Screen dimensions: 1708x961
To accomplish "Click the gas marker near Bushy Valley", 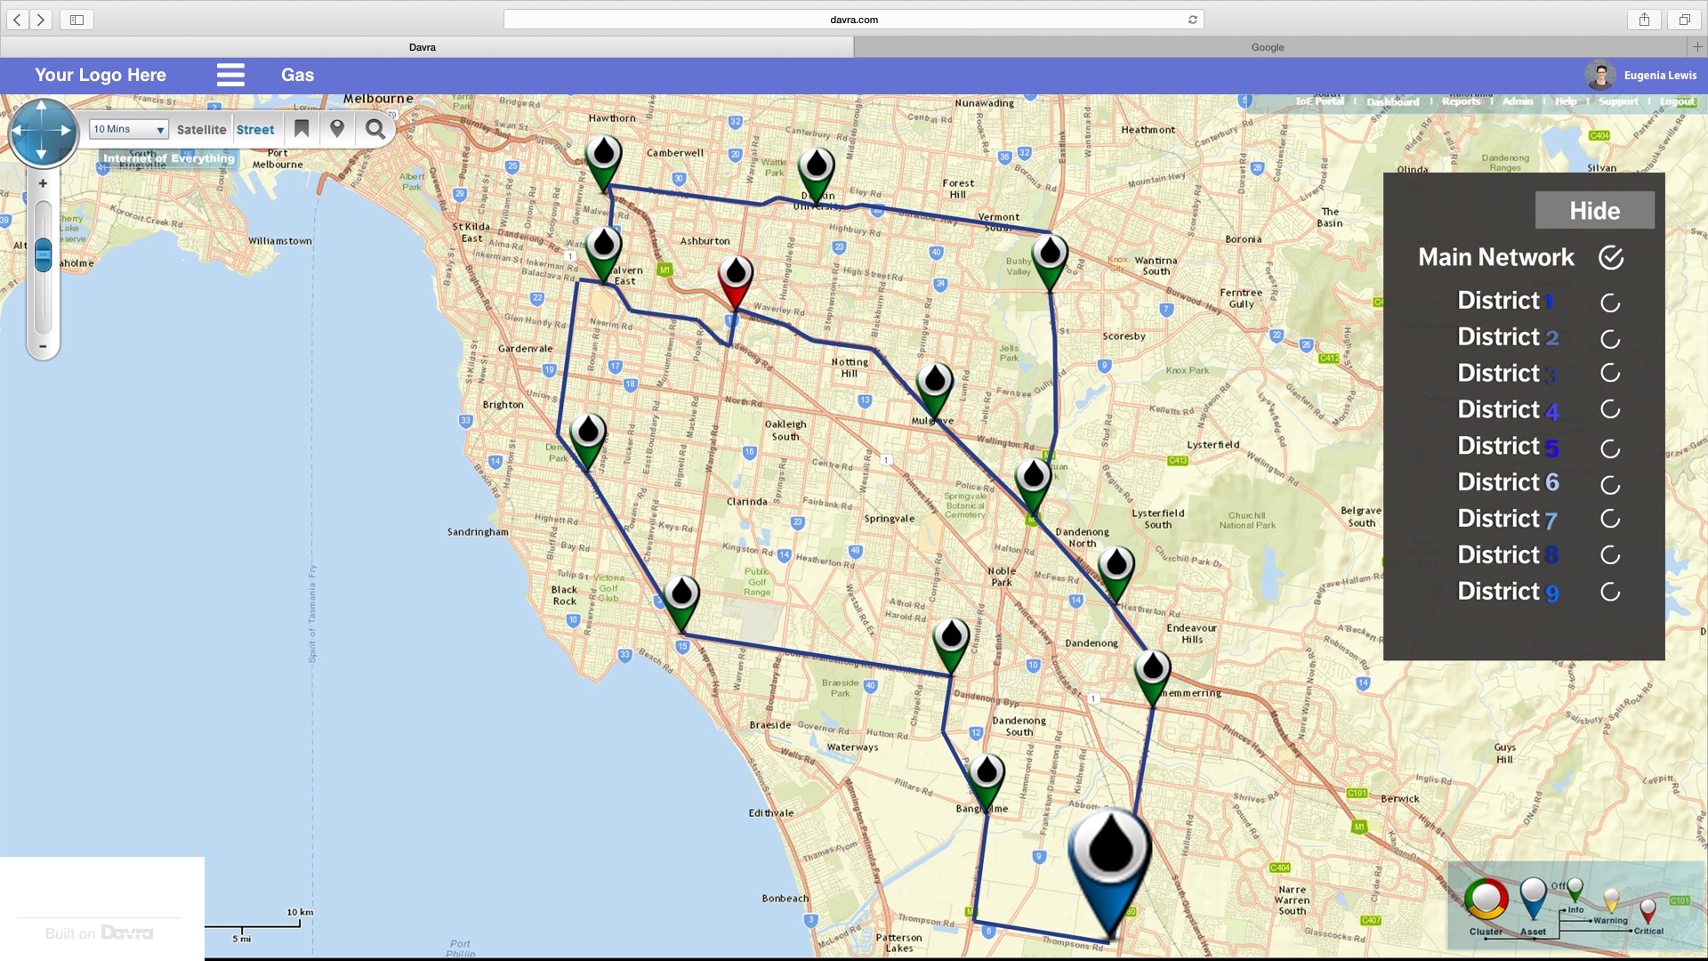I will tap(1050, 262).
